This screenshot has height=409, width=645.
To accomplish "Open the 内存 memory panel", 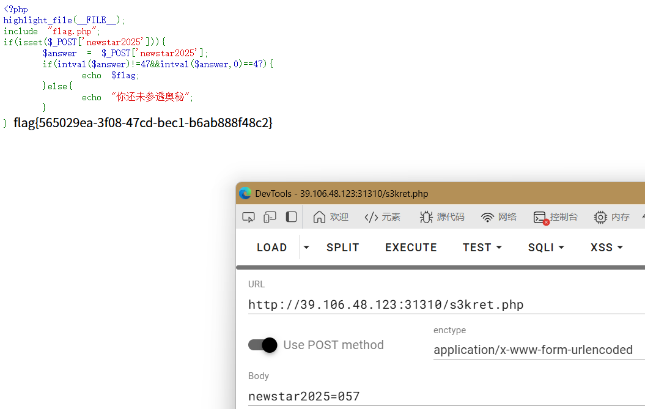I will pyautogui.click(x=612, y=217).
